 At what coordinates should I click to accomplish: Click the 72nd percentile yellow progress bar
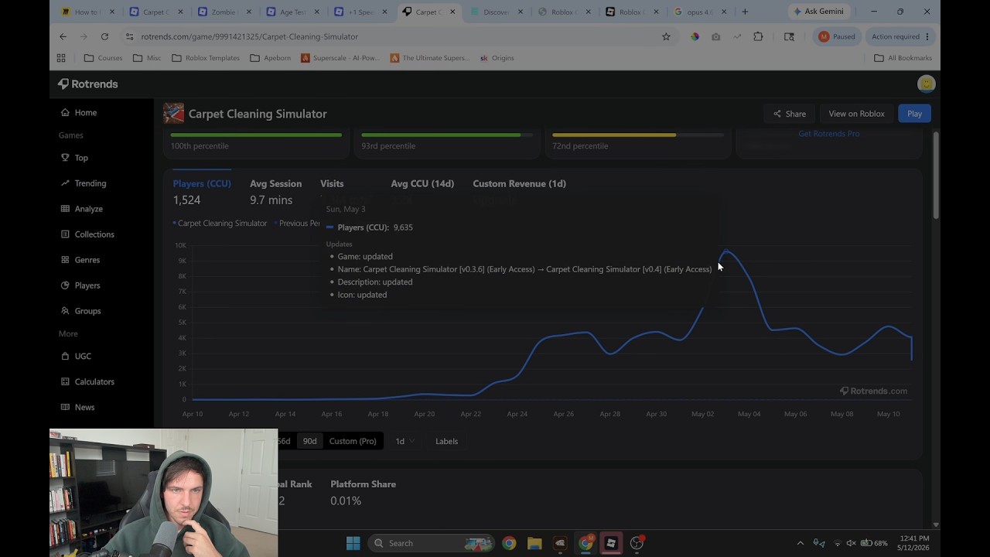[614, 135]
